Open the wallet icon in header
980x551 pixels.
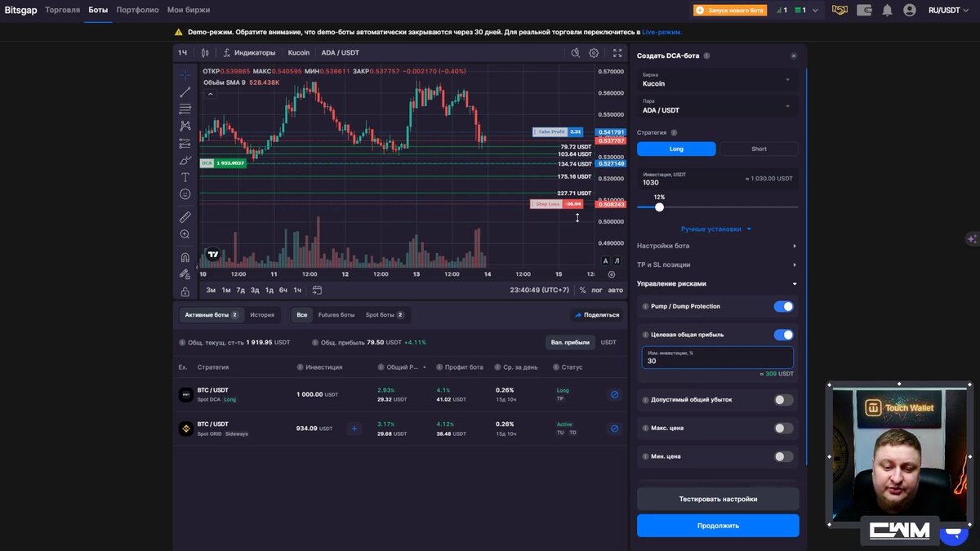pos(864,10)
